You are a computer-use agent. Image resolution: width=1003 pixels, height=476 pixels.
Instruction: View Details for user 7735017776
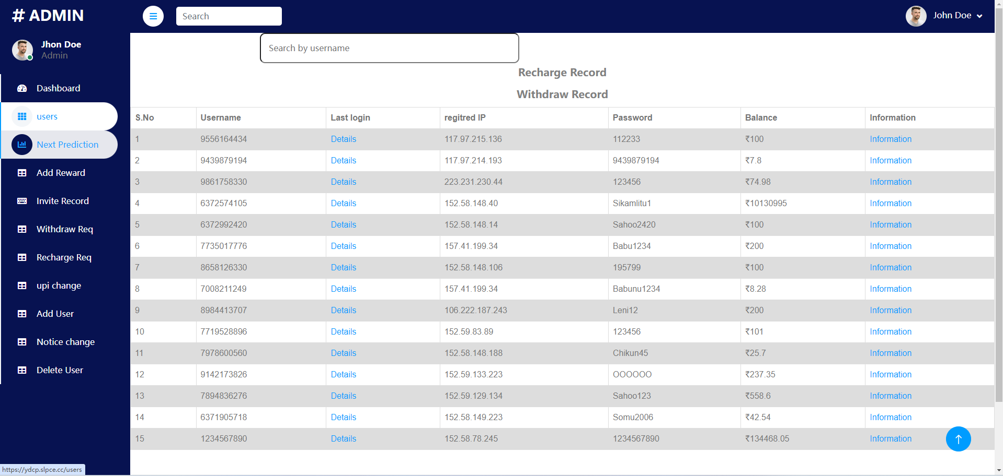344,246
